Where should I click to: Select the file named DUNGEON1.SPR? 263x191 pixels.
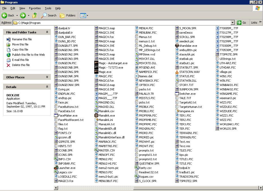pos(68,50)
